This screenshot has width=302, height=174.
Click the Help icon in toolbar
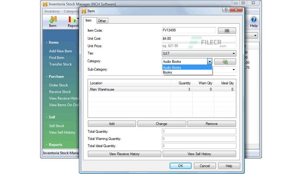pyautogui.click(x=254, y=22)
